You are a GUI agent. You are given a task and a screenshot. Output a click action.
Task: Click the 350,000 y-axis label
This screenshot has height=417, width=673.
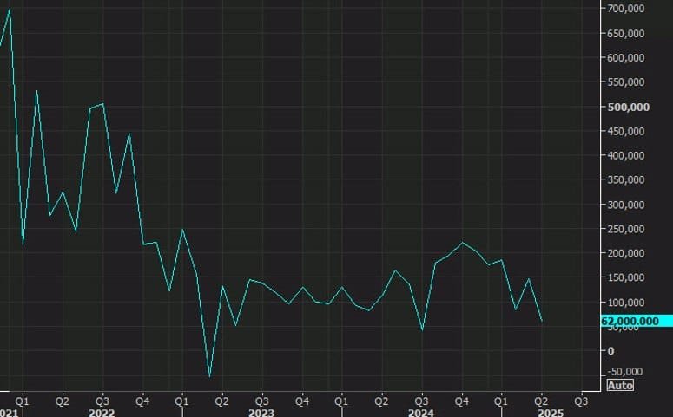point(625,180)
